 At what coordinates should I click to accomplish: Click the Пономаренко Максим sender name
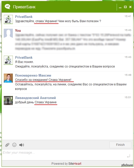point(33,75)
